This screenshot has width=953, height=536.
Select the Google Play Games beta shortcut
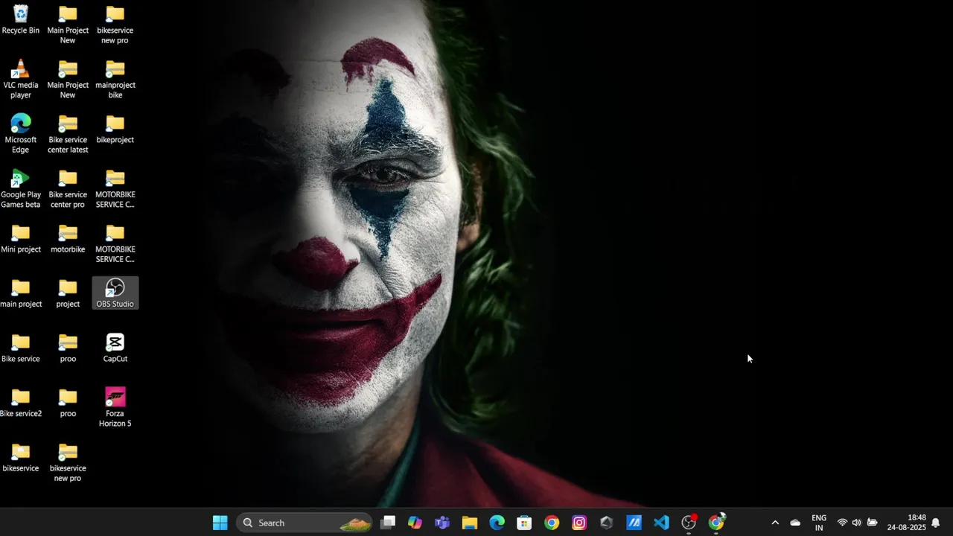coord(21,189)
